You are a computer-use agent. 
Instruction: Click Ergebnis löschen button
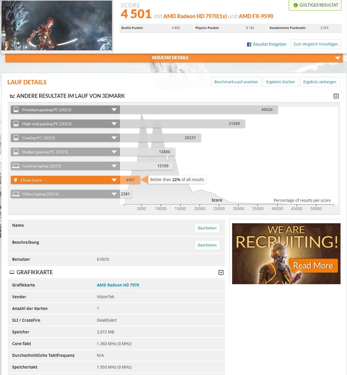[280, 82]
